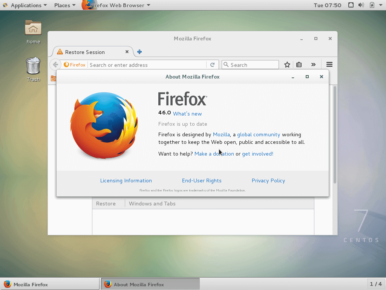Click the vertical page scrollbar
Screen dimensions: 386x290
tap(335, 136)
